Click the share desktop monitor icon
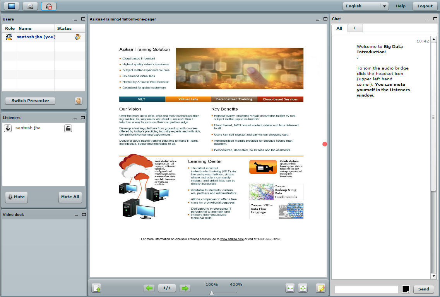 point(12,6)
